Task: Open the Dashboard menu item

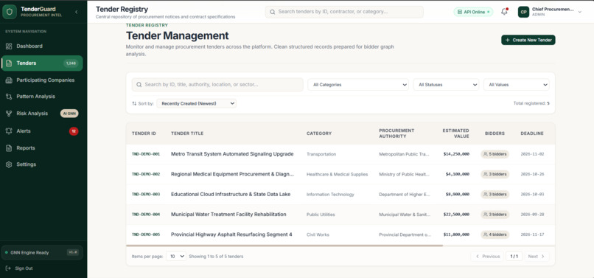Action: pyautogui.click(x=42, y=46)
